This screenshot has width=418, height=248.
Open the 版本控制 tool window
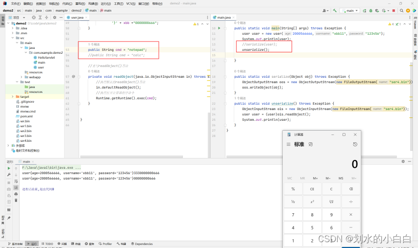tap(15, 244)
